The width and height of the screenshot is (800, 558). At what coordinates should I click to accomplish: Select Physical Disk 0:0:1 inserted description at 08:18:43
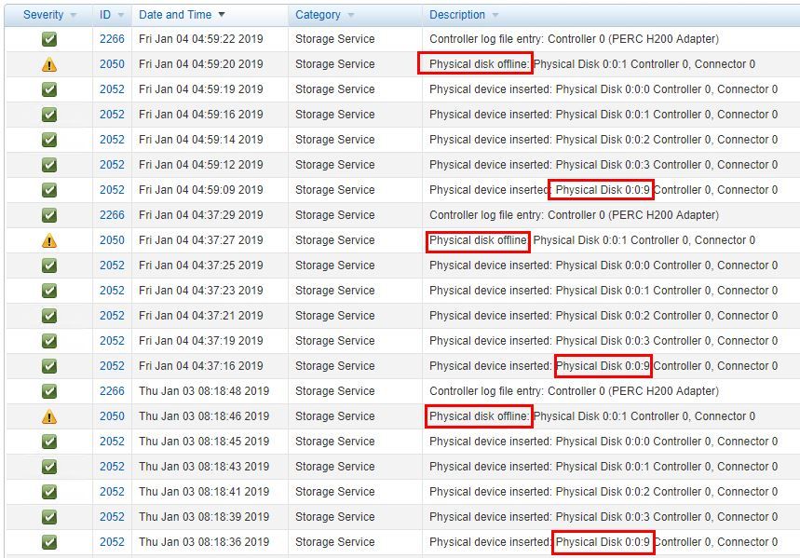pos(603,466)
